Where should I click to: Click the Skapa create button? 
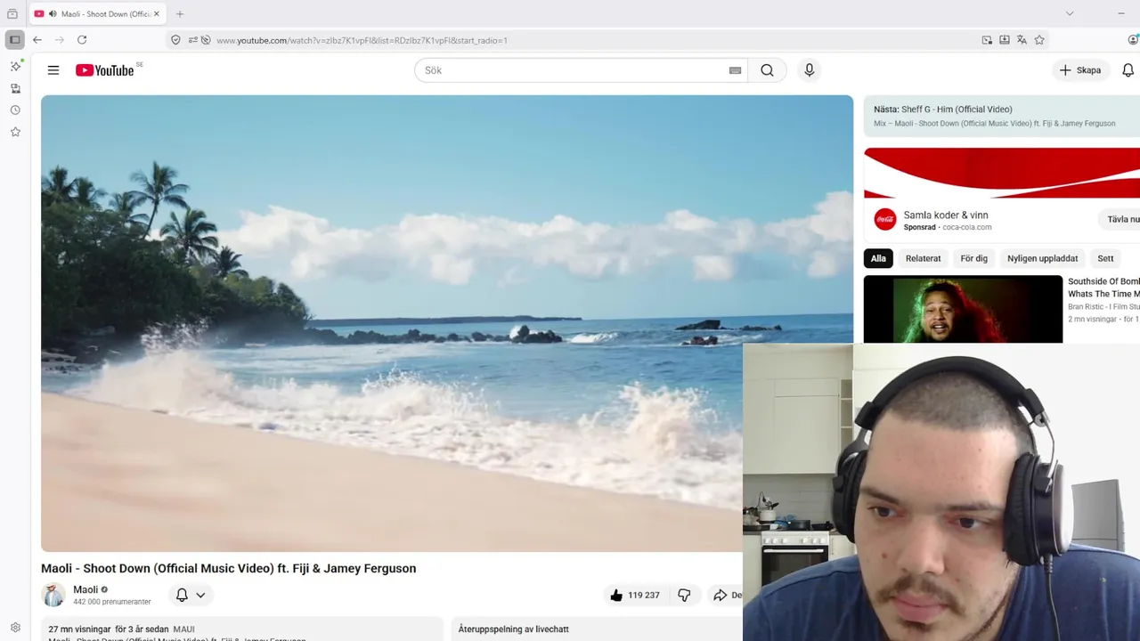1080,70
